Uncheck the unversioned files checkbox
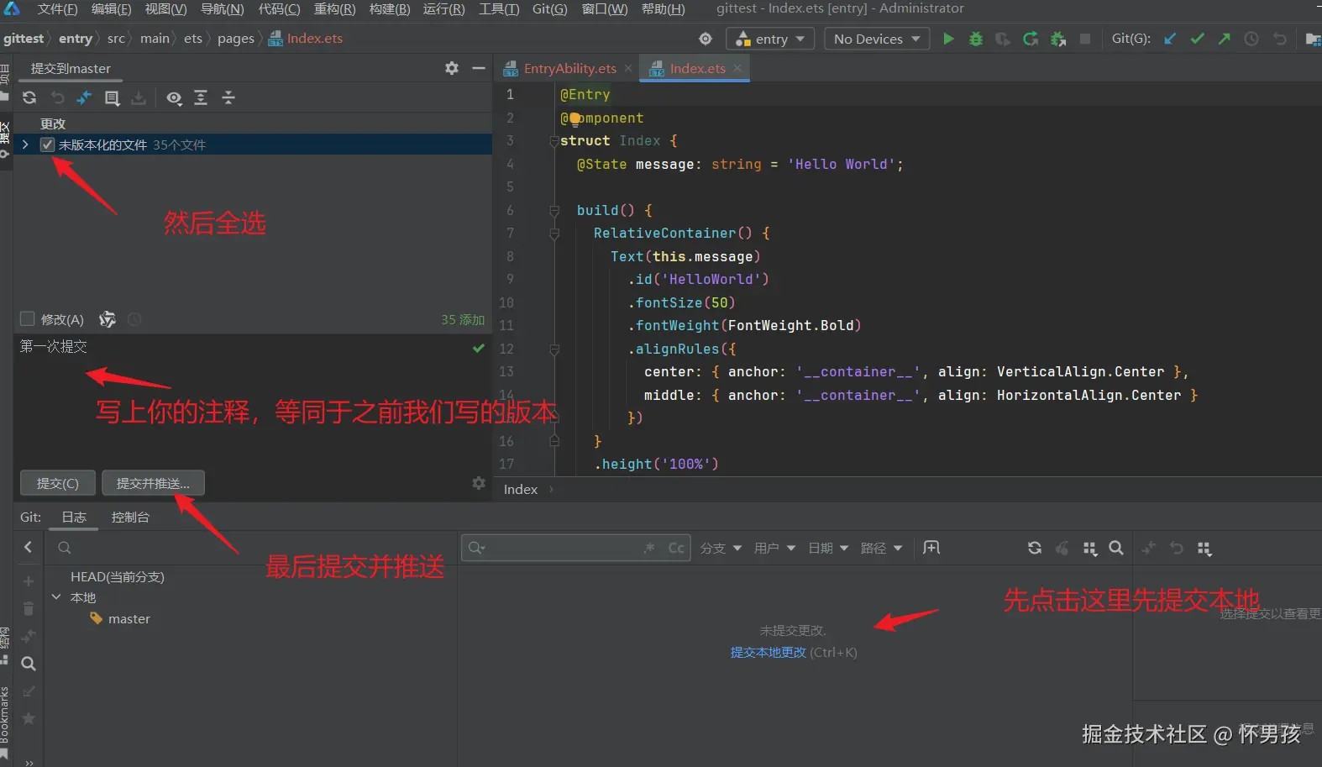Screen dimensions: 1322x767 (x=48, y=144)
